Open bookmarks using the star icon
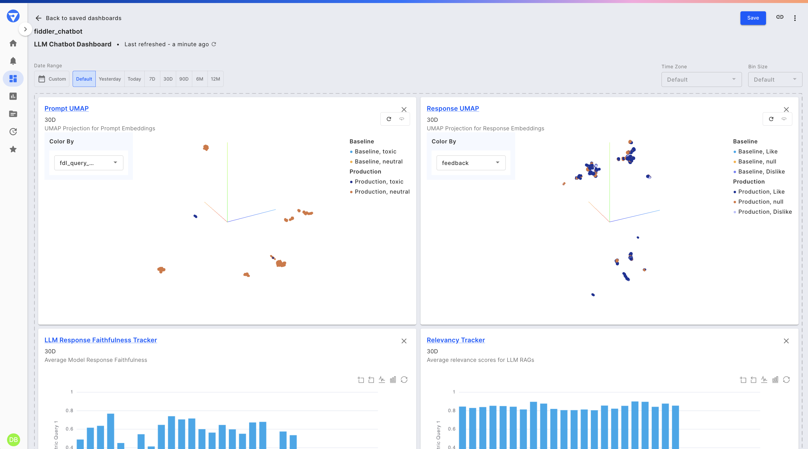Image resolution: width=808 pixels, height=449 pixels. point(13,149)
